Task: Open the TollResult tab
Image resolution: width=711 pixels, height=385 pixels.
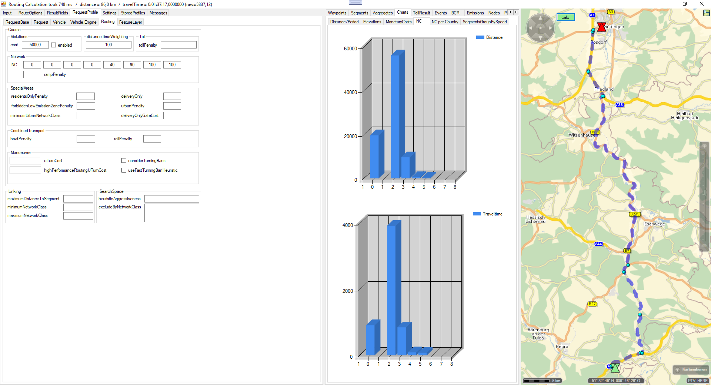Action: click(421, 13)
